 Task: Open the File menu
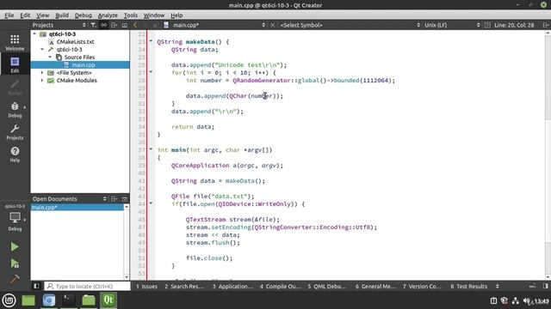tap(9, 15)
